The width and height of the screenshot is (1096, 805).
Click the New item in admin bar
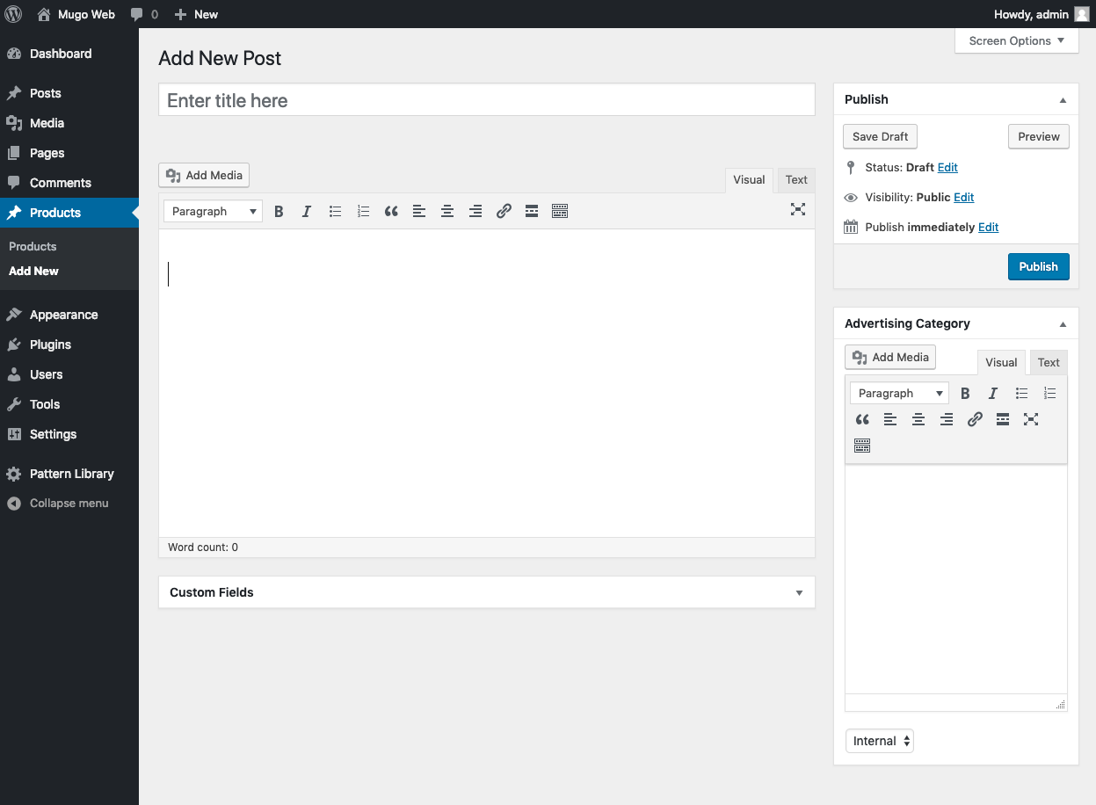click(x=196, y=14)
